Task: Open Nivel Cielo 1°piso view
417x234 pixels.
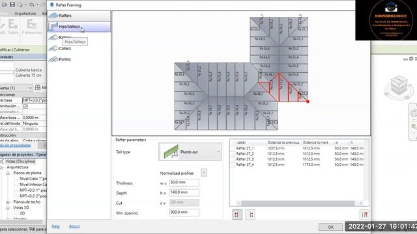Action: (x=33, y=179)
